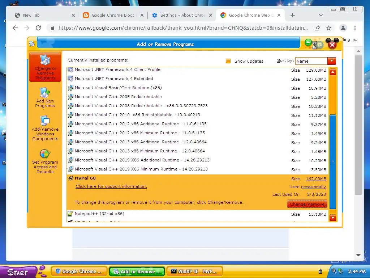Open Click here for support information link
Image resolution: width=370 pixels, height=278 pixels.
(x=111, y=186)
